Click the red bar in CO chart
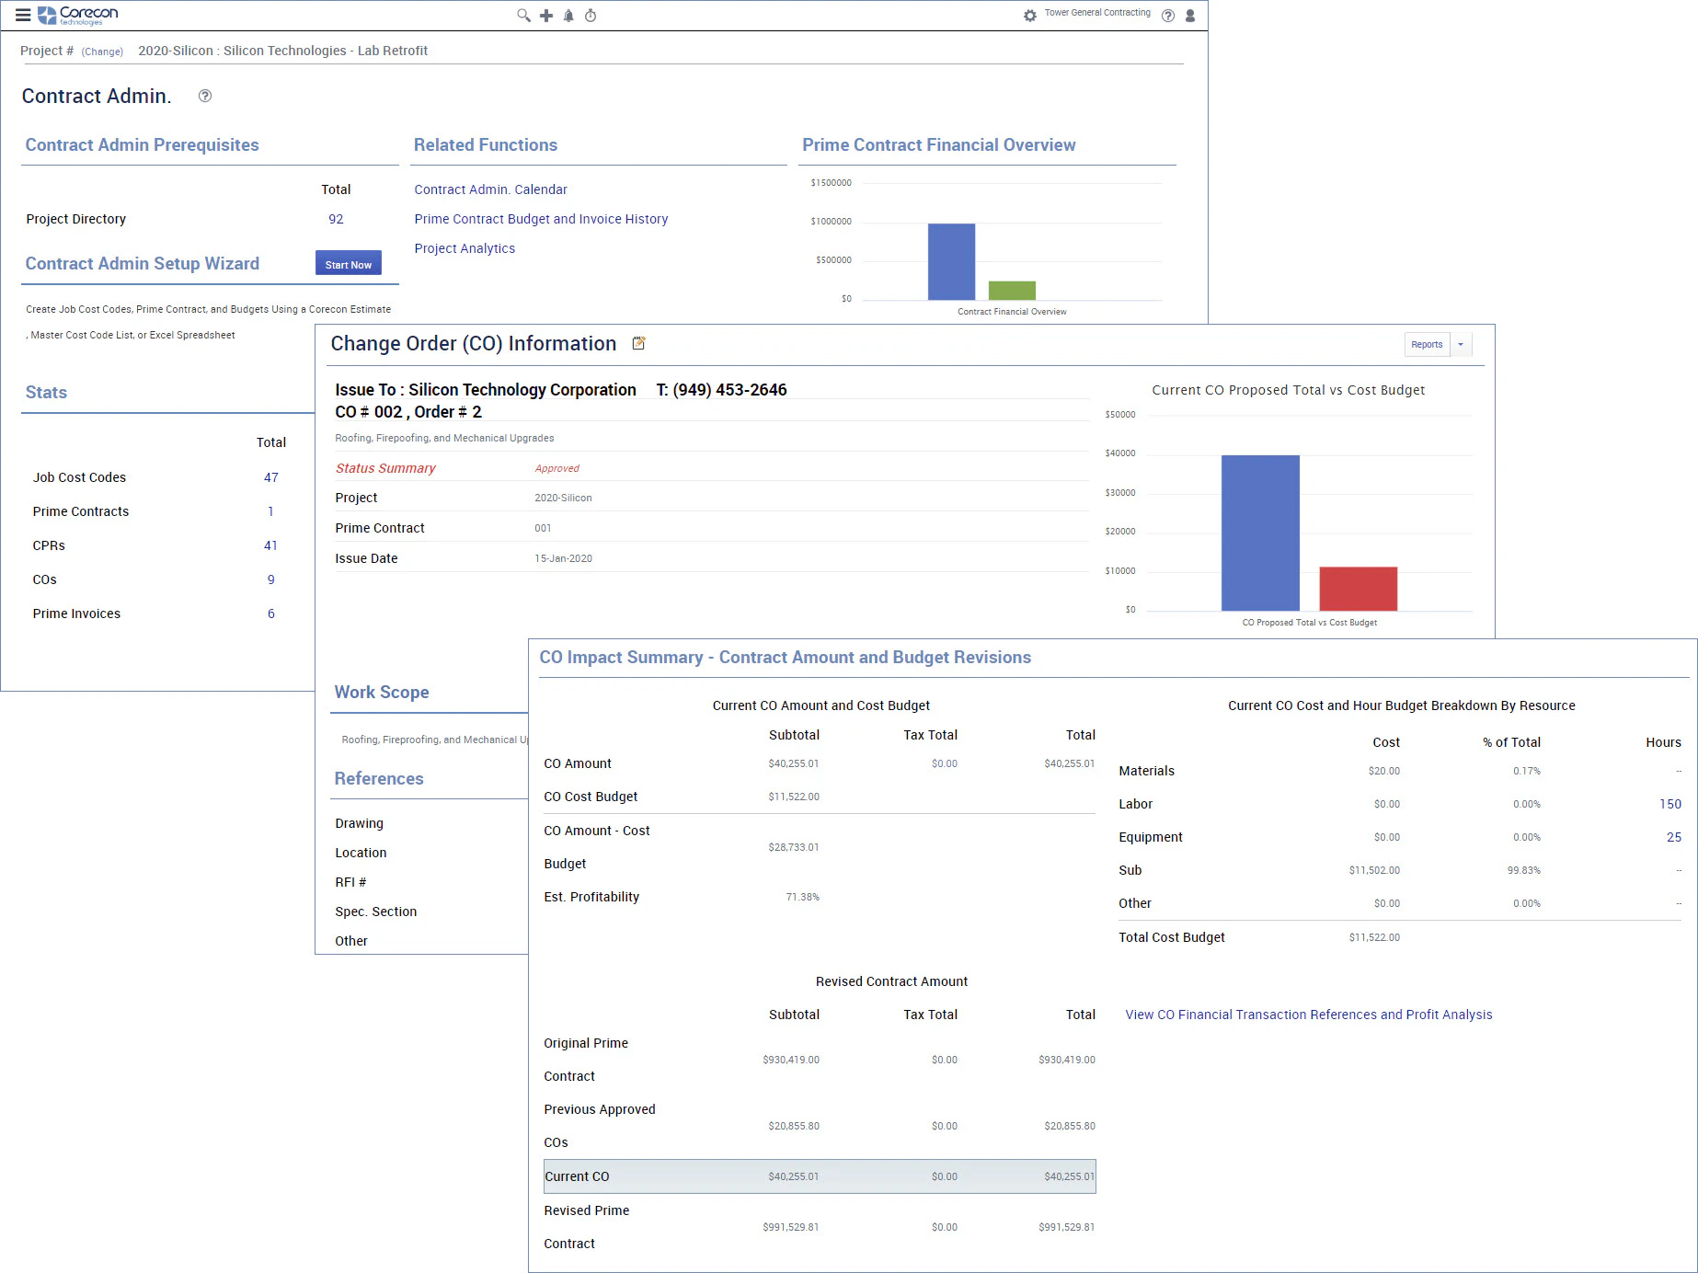Viewport: 1698px width, 1273px height. 1359,589
